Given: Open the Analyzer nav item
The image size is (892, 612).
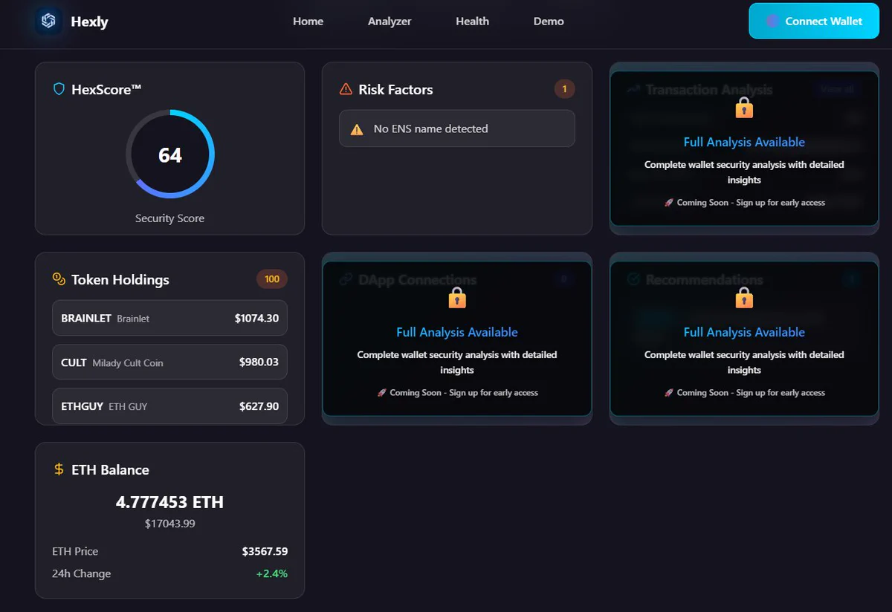Looking at the screenshot, I should (390, 21).
